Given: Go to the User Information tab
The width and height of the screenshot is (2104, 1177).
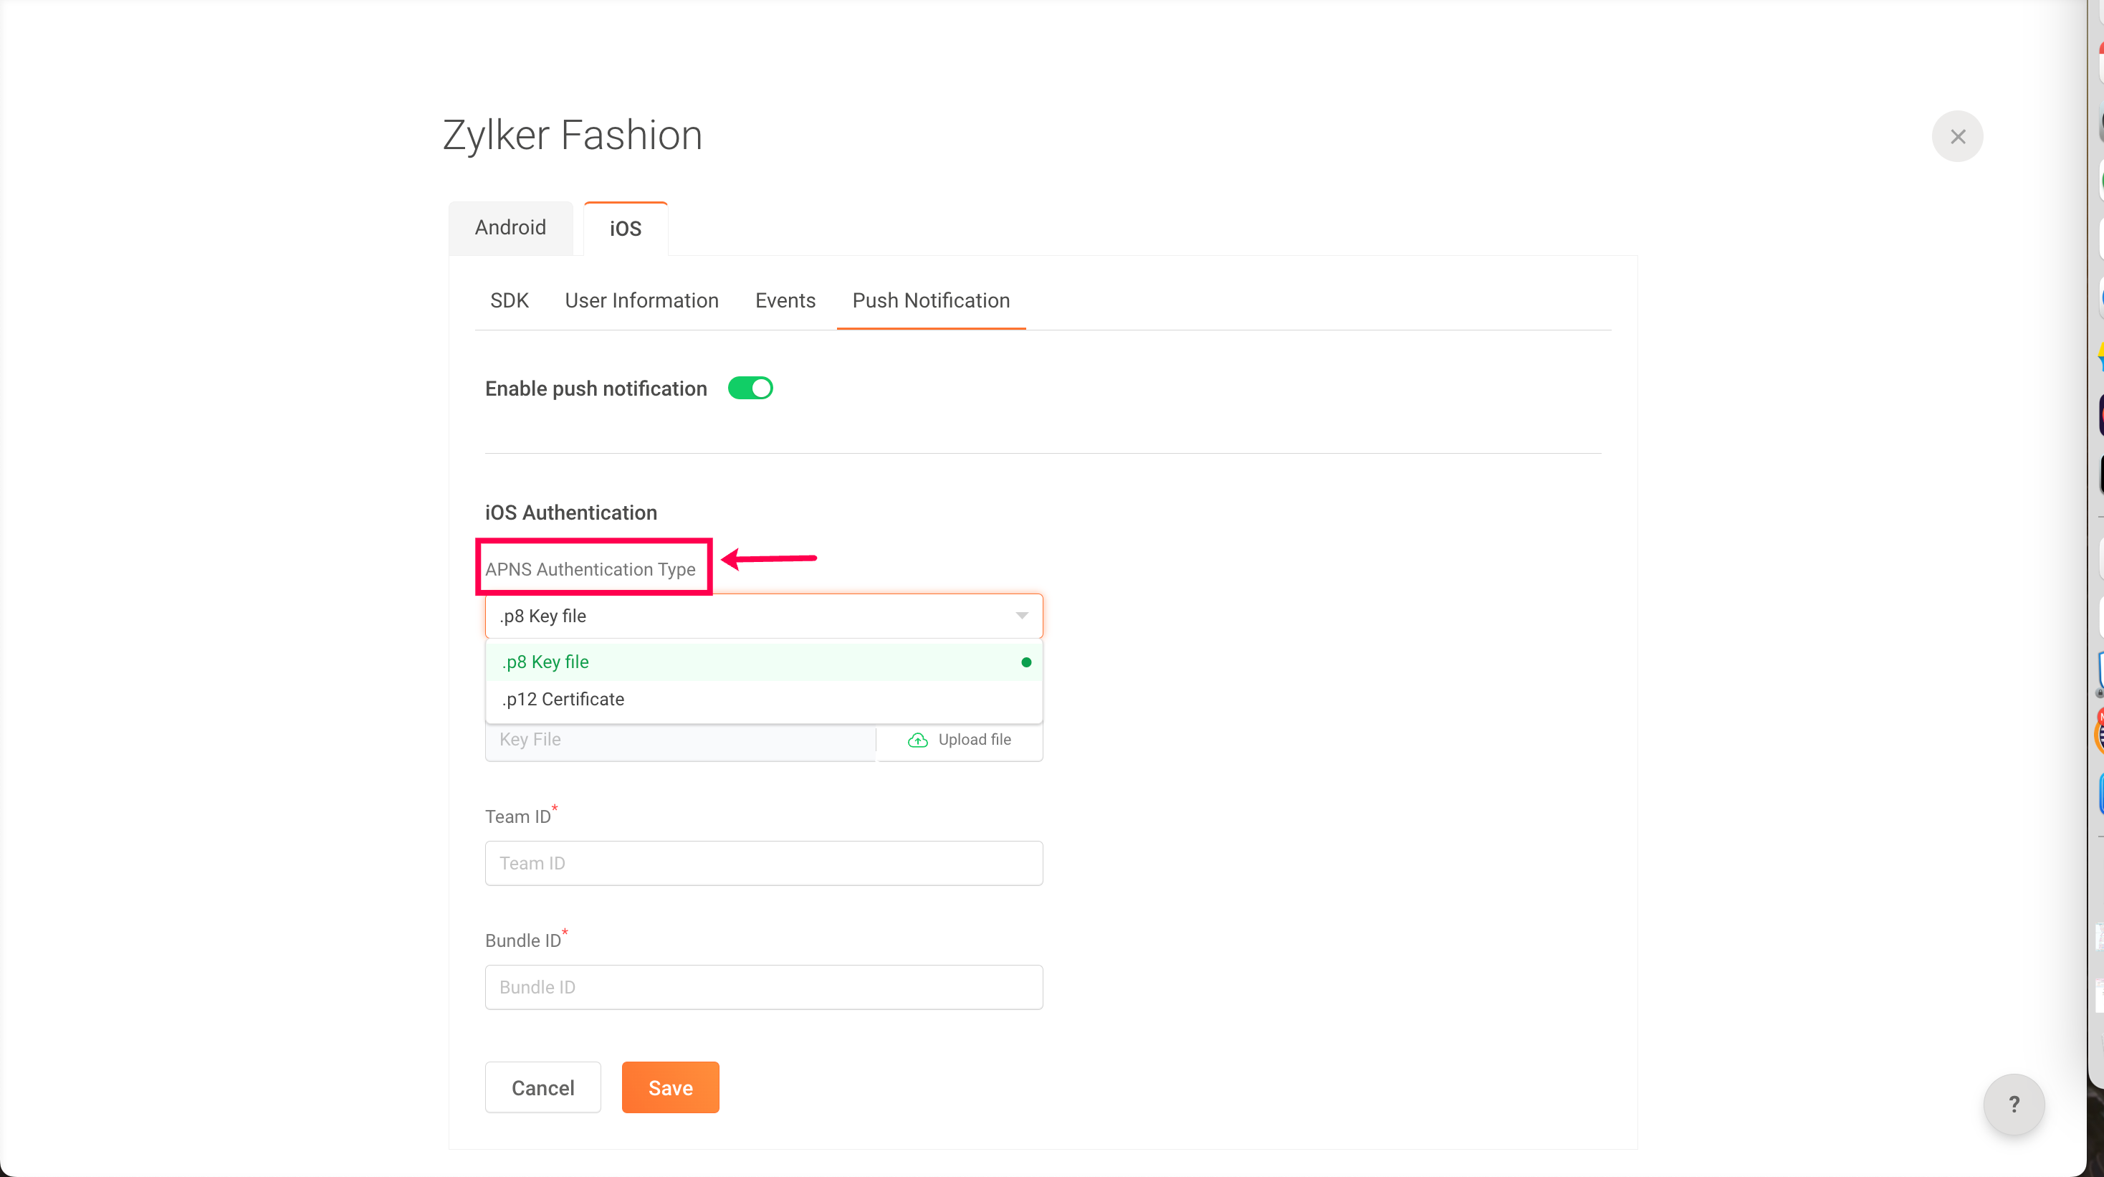Looking at the screenshot, I should (x=641, y=300).
